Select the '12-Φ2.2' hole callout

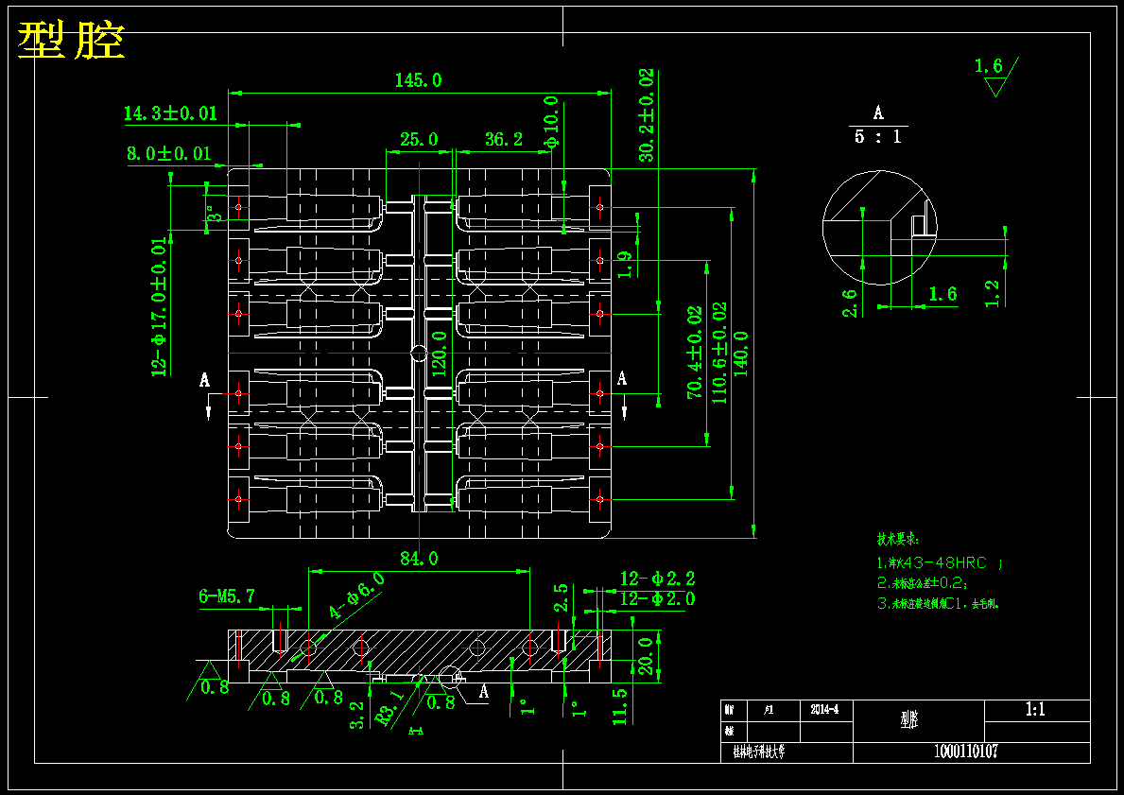click(657, 579)
